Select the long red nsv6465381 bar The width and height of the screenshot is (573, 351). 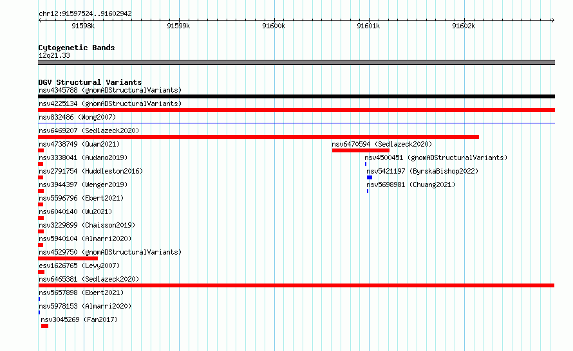296,285
